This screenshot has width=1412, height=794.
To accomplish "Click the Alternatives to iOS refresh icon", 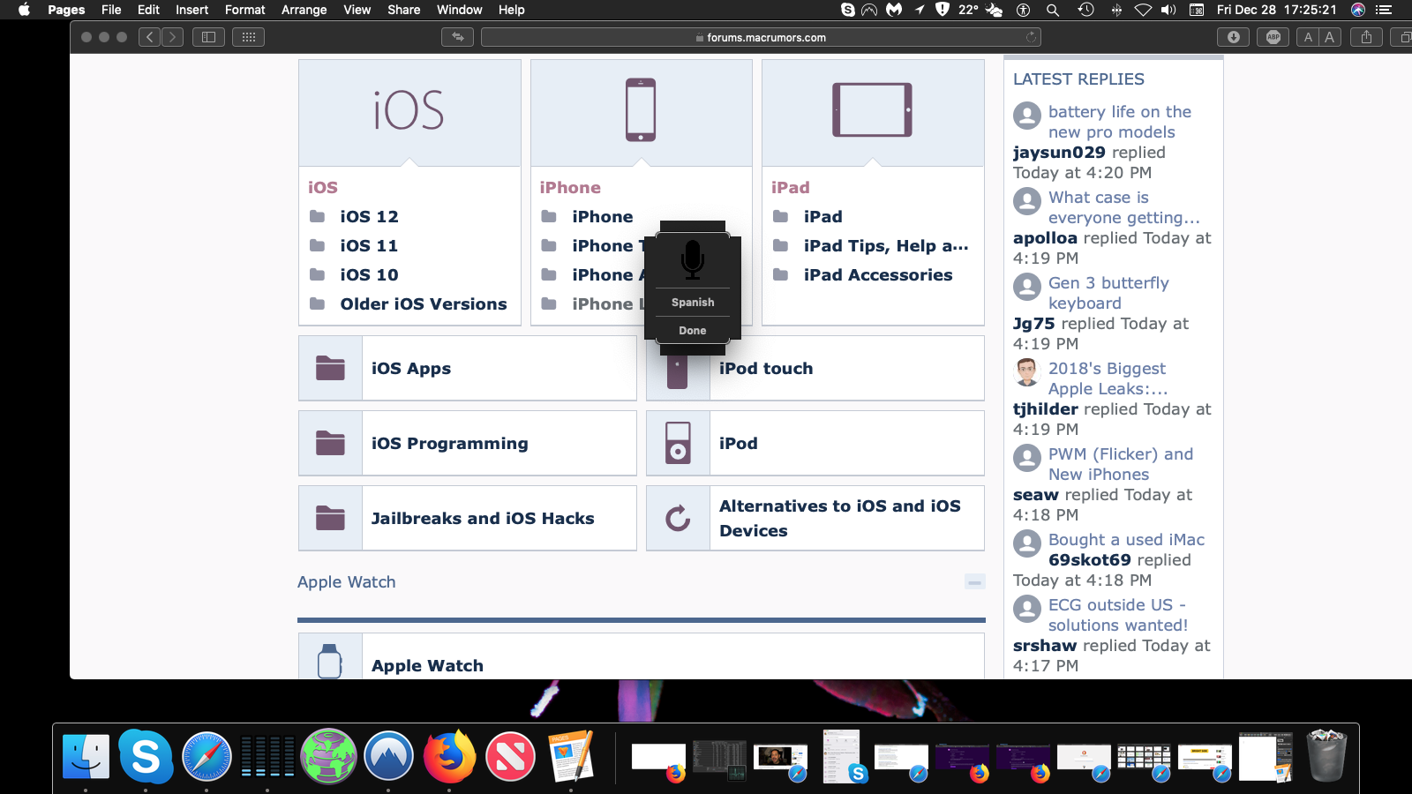I will point(678,518).
